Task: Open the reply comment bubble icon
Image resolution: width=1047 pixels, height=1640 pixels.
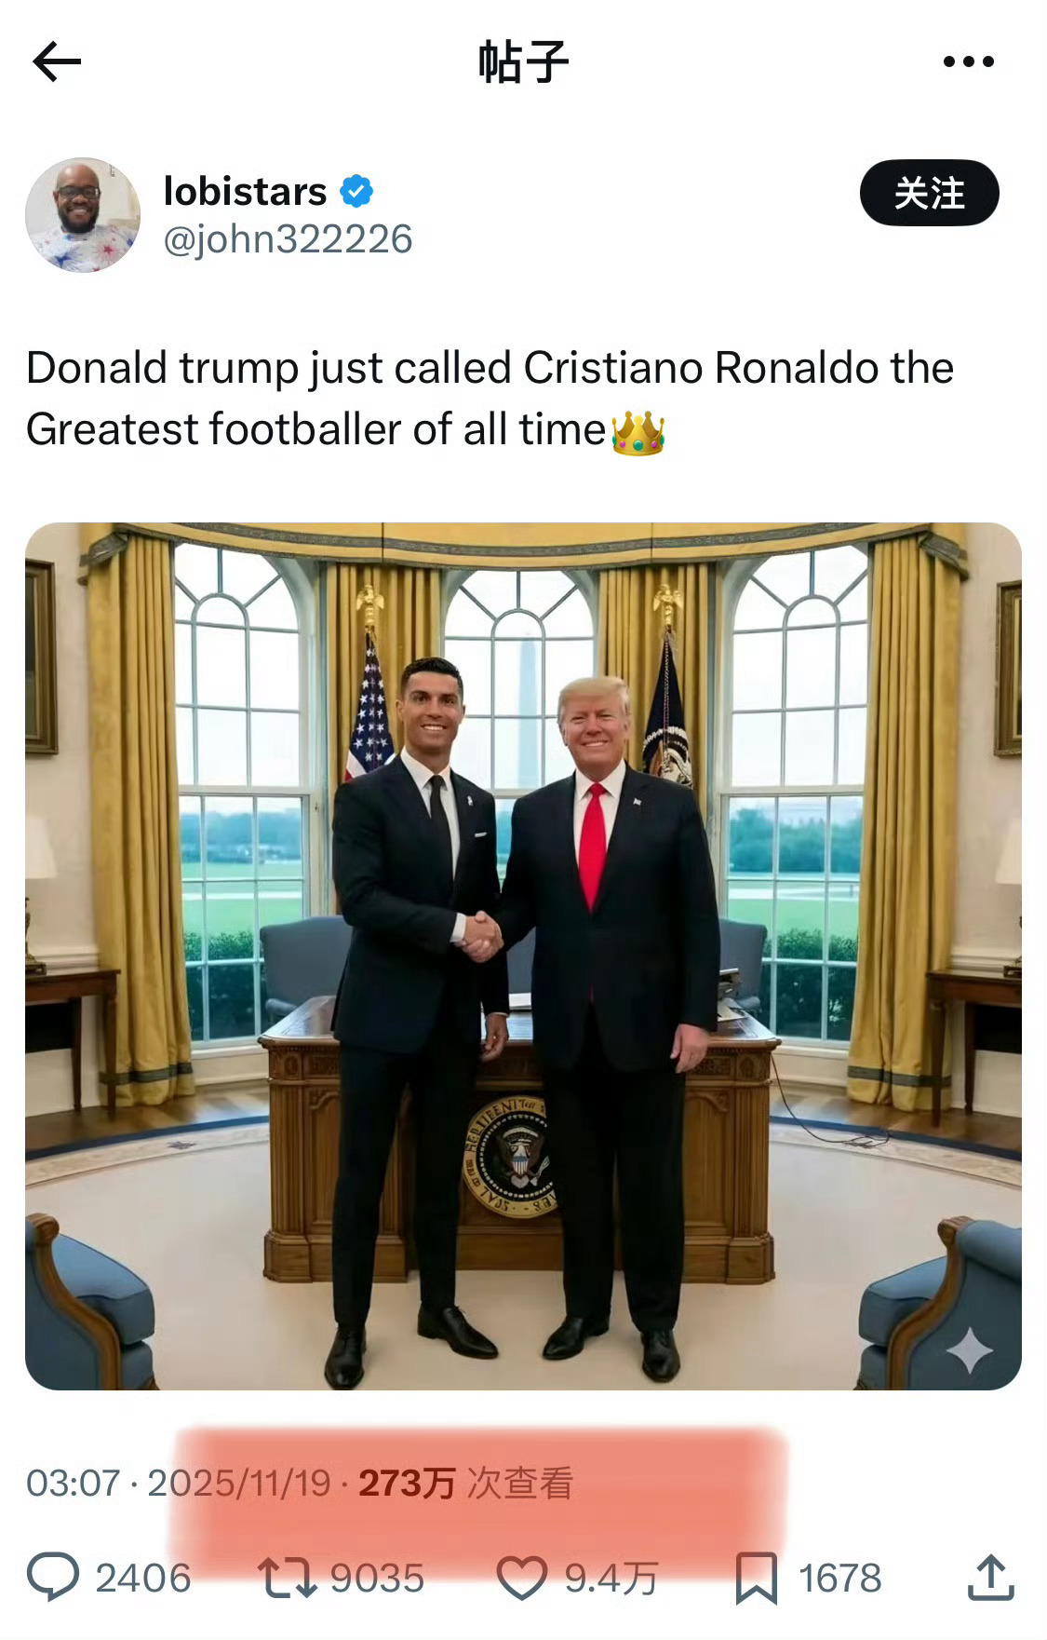Action: pos(53,1578)
